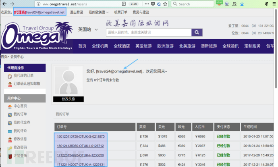The height and width of the screenshot is (167, 278).
Task: Open order 180124135050-OTUK-I-0126712
Action: pos(80,146)
